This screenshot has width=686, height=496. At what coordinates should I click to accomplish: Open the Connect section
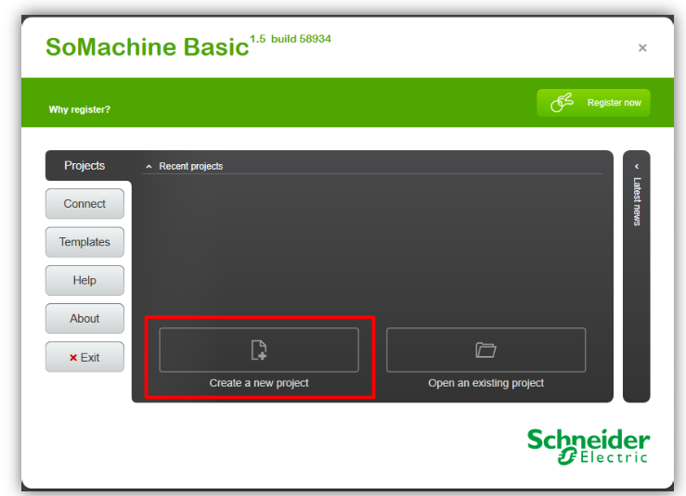[84, 204]
